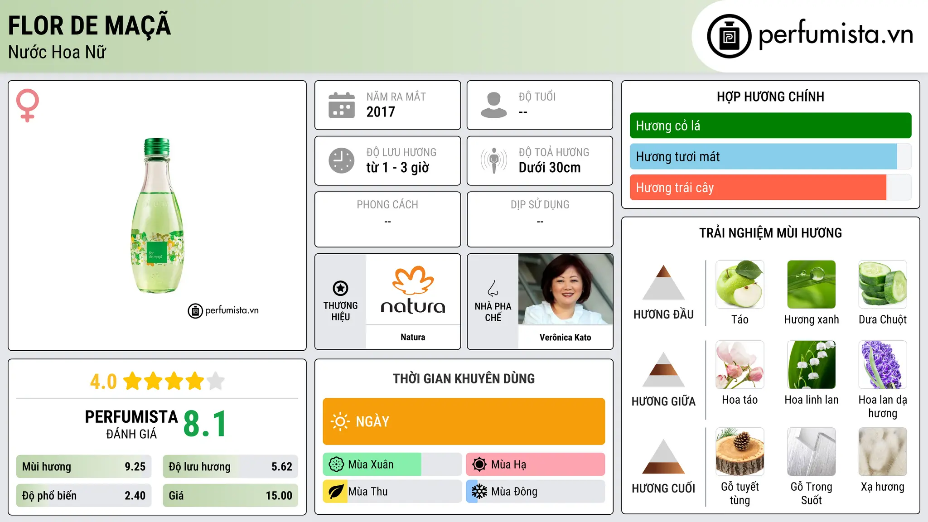Click the Hương trái cây orange bar
This screenshot has width=928, height=522.
point(770,188)
